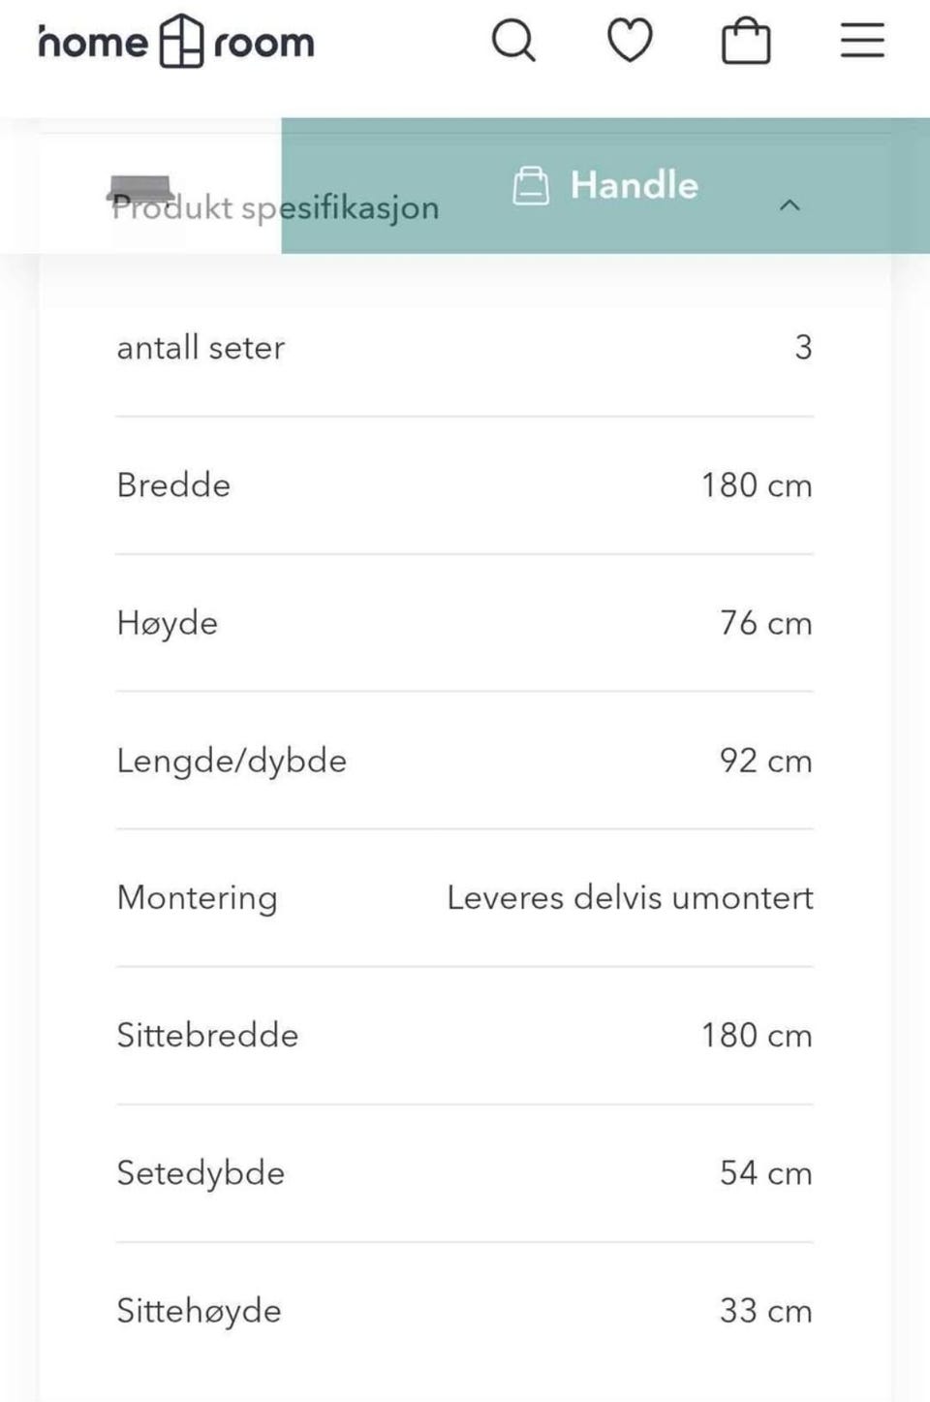Go to the home room logo
Screen dimensions: 930x1402
tap(176, 42)
